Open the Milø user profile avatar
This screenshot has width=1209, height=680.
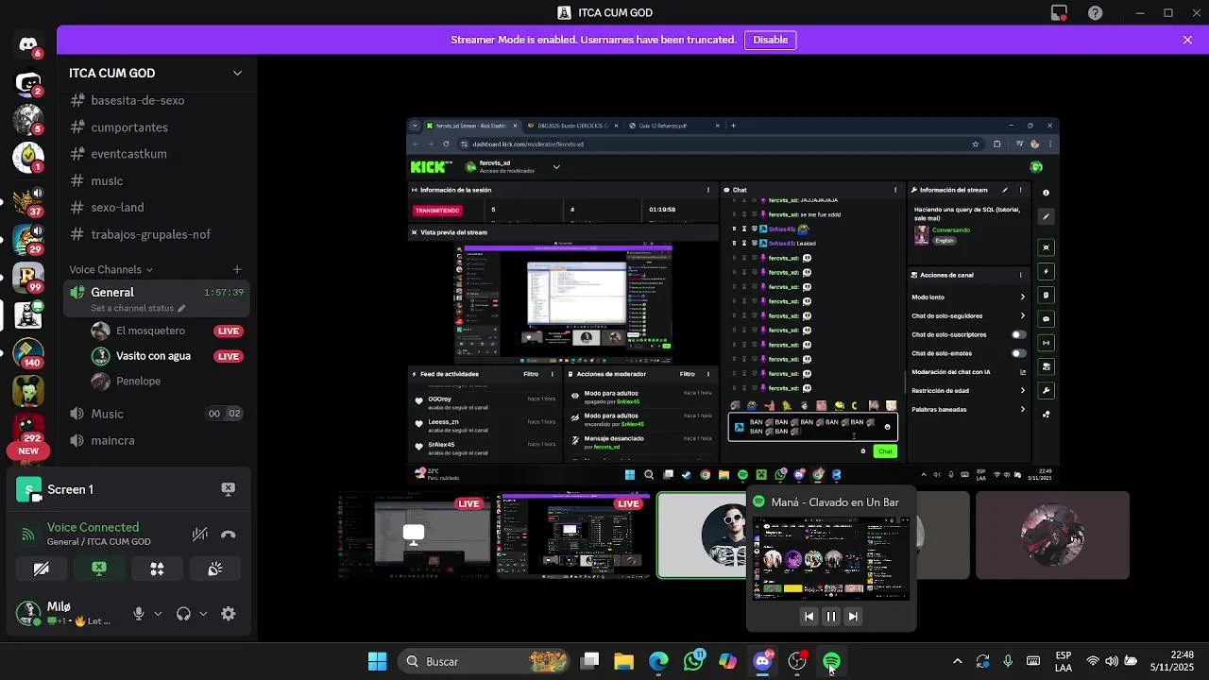pos(28,614)
